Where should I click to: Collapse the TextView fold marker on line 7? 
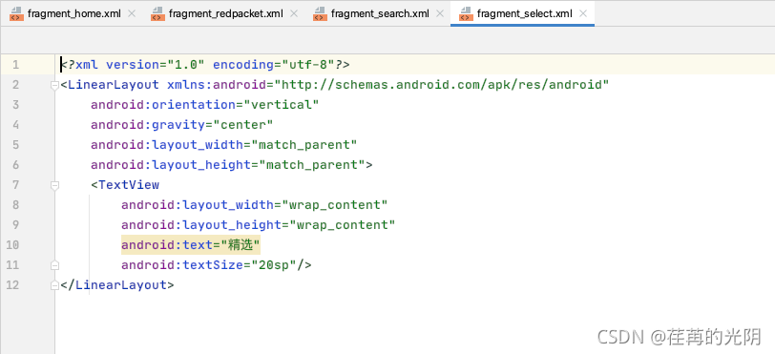point(54,185)
